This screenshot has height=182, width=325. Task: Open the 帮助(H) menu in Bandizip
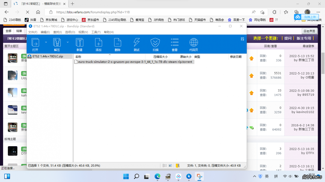[x=109, y=32]
